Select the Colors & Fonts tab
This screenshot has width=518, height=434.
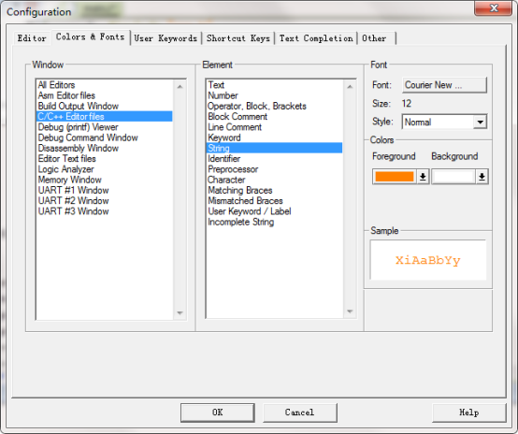pos(90,37)
